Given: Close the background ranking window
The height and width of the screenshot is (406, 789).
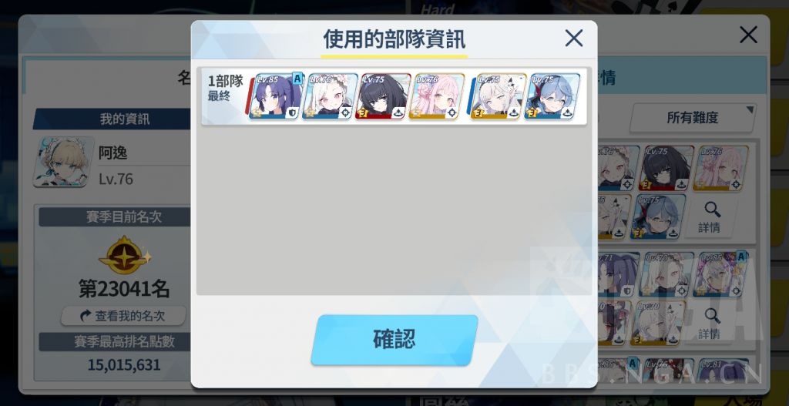Looking at the screenshot, I should pos(748,35).
